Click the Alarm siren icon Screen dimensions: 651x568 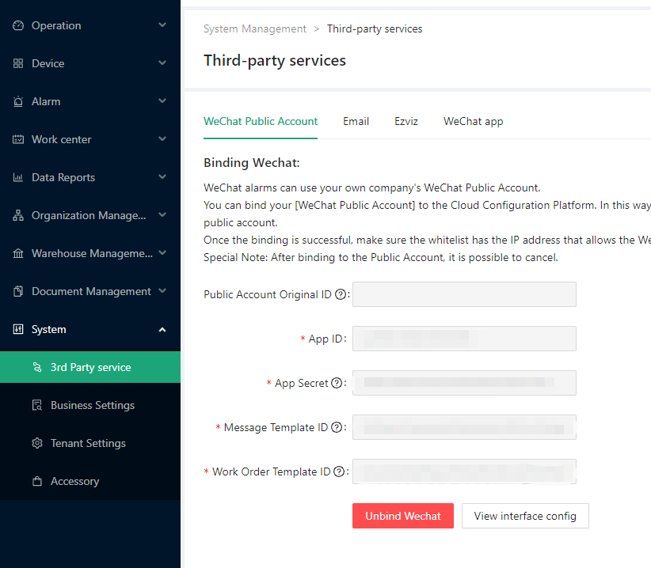click(x=18, y=101)
